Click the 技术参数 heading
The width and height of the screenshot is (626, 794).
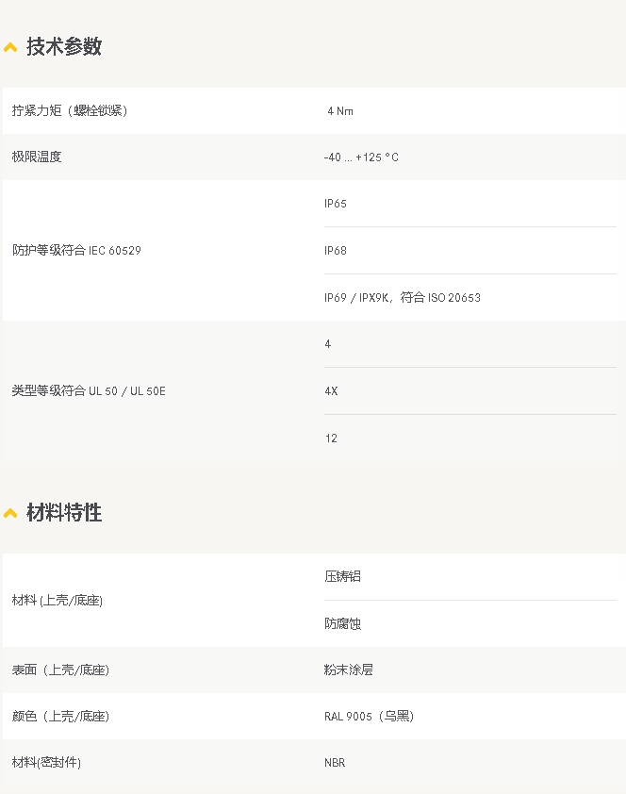pos(64,46)
